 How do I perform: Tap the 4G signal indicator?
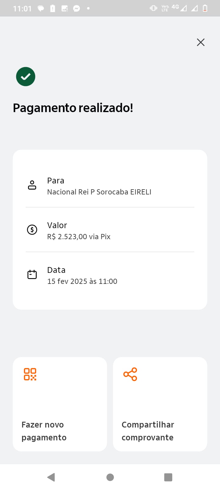pos(175,7)
